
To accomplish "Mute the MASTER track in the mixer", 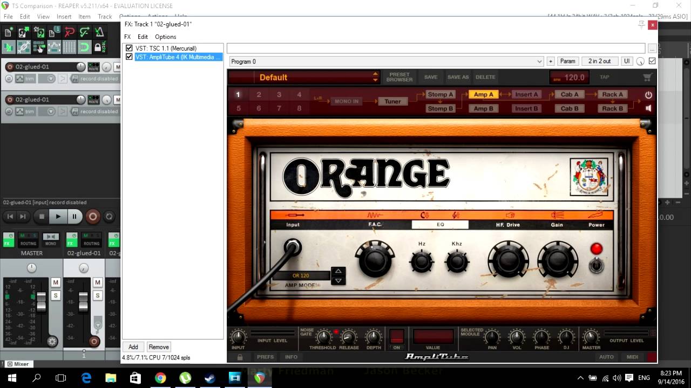I will (x=56, y=282).
